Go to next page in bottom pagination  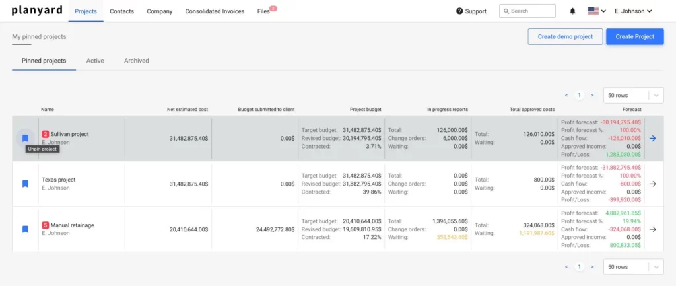pos(592,267)
